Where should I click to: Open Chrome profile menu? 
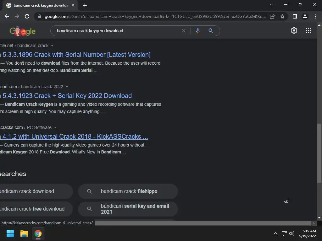pos(305,16)
